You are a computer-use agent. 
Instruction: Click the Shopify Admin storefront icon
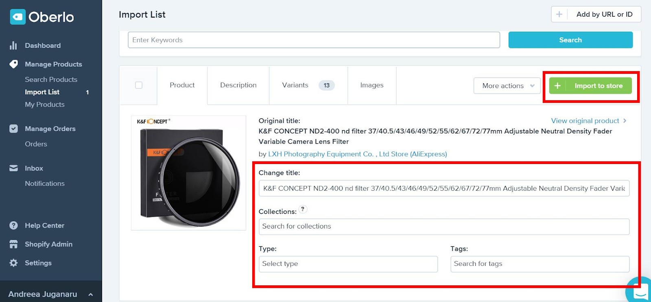point(13,244)
